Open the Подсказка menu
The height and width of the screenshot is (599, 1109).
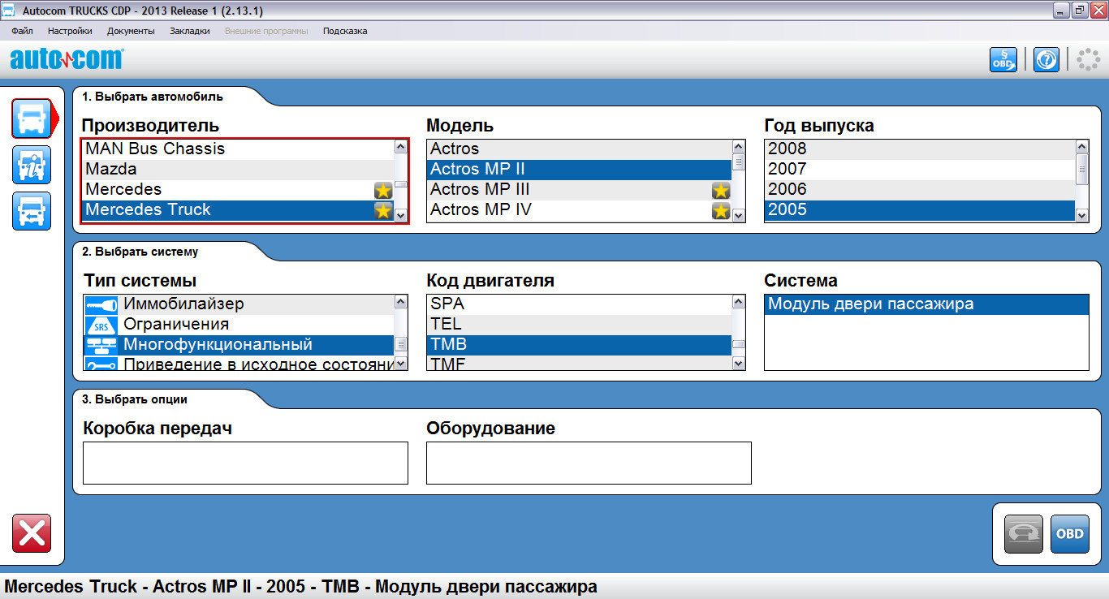(x=345, y=31)
